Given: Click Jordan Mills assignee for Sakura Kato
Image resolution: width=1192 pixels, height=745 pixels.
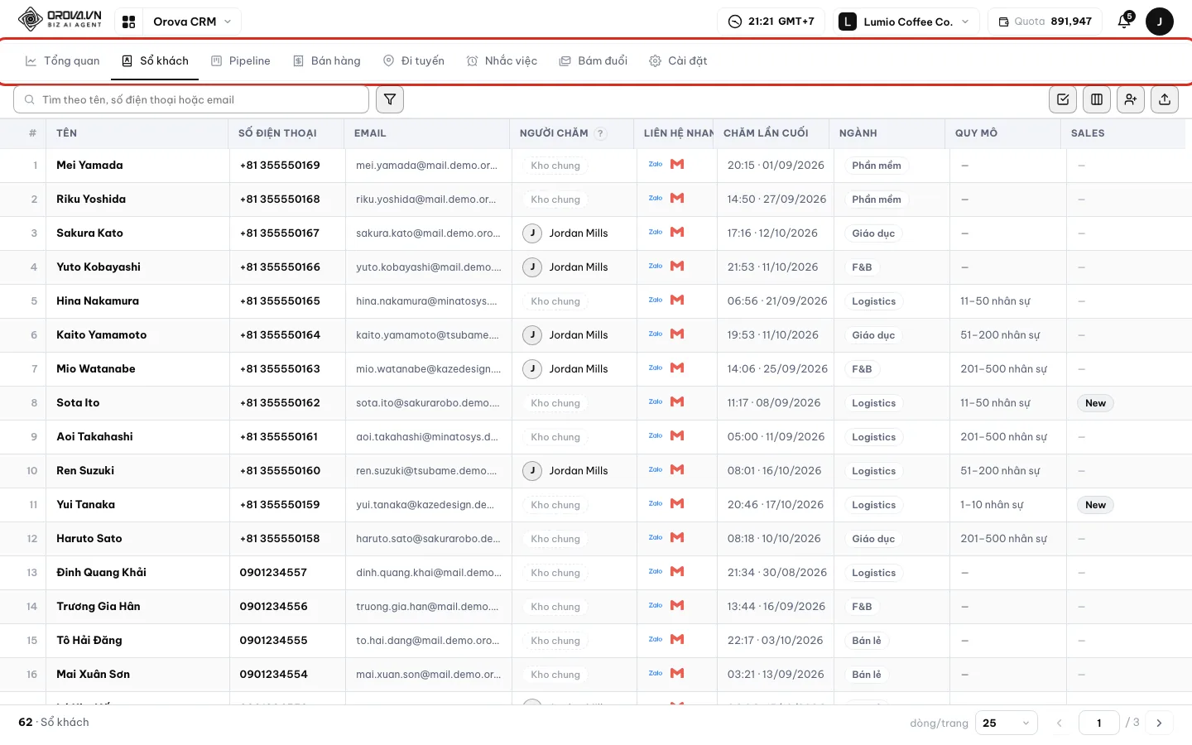Looking at the screenshot, I should (566, 233).
